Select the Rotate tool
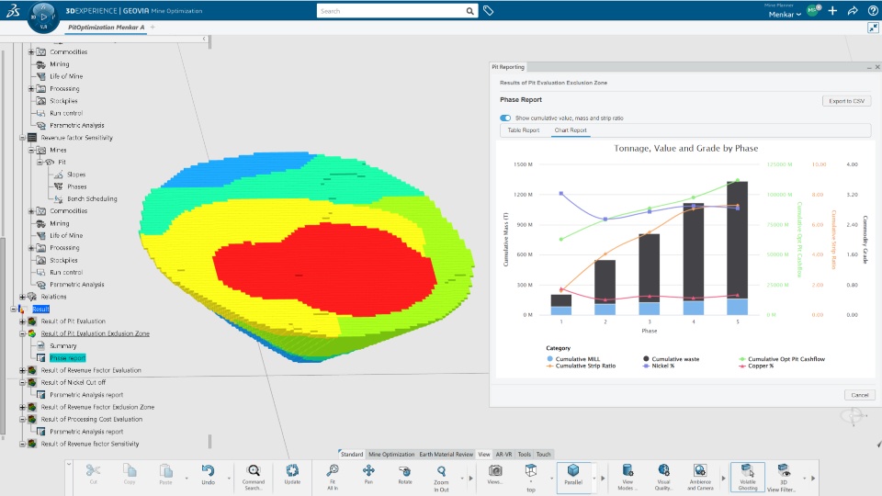 [405, 470]
